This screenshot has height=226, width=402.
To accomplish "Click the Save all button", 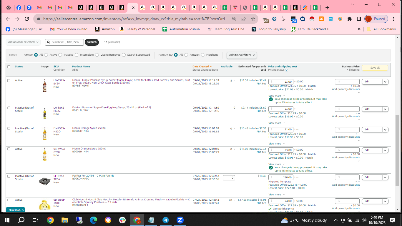I will click(375, 68).
